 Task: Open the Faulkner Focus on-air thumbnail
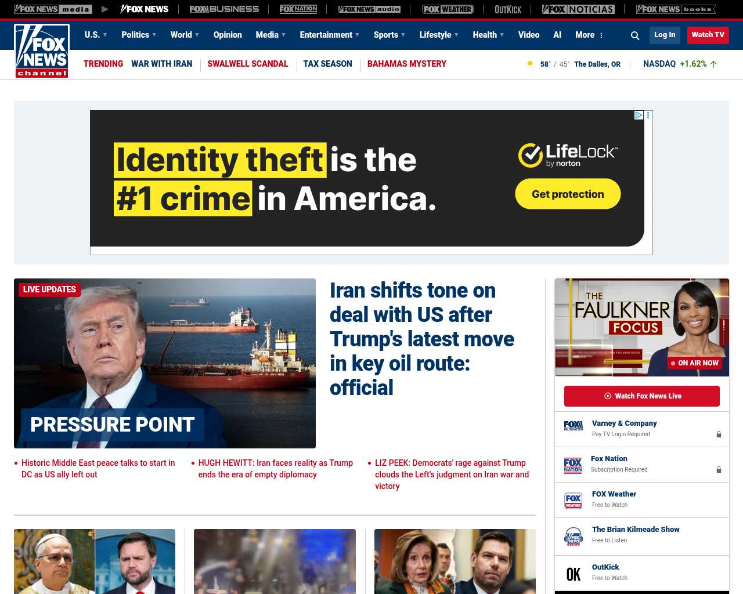642,327
